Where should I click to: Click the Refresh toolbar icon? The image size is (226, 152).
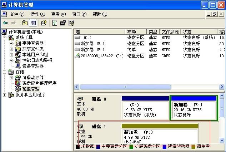(x=55, y=23)
